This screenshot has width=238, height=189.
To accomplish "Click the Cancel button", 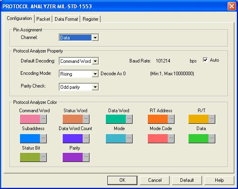I will tap(155, 180).
